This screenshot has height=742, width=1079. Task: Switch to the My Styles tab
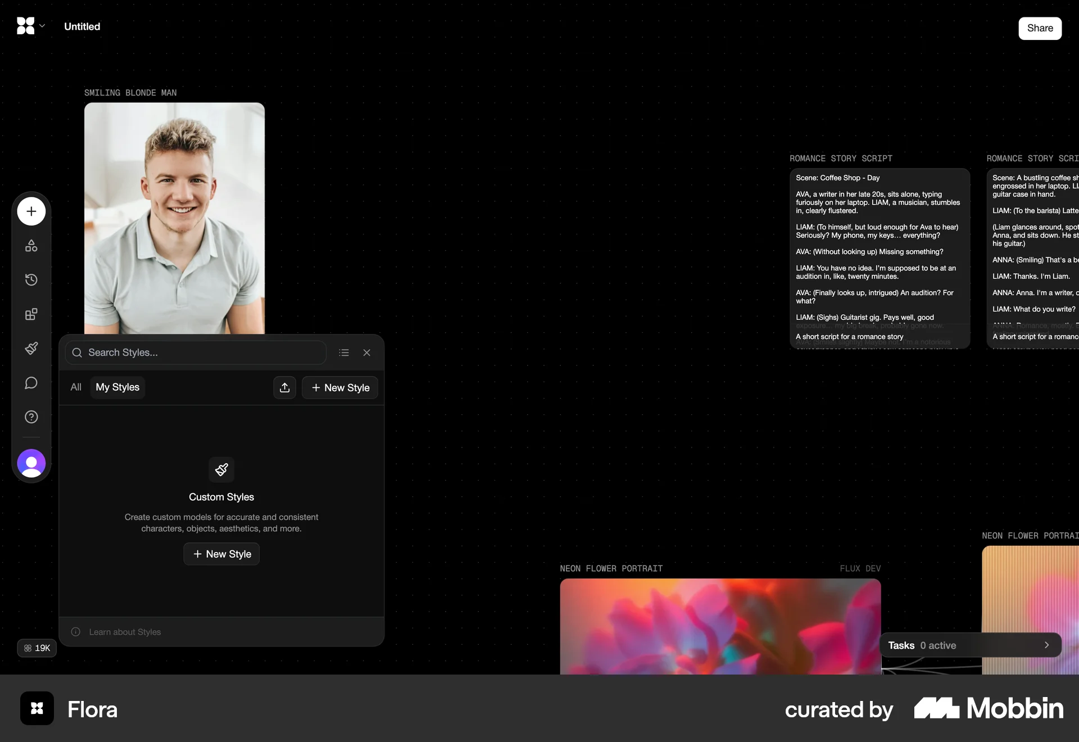pos(117,387)
